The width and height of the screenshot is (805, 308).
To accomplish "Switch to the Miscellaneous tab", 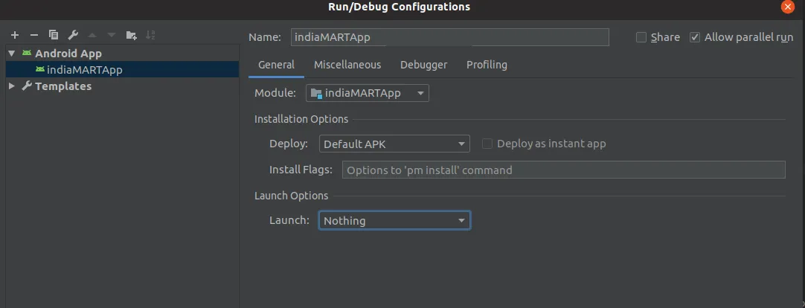I will 347,65.
